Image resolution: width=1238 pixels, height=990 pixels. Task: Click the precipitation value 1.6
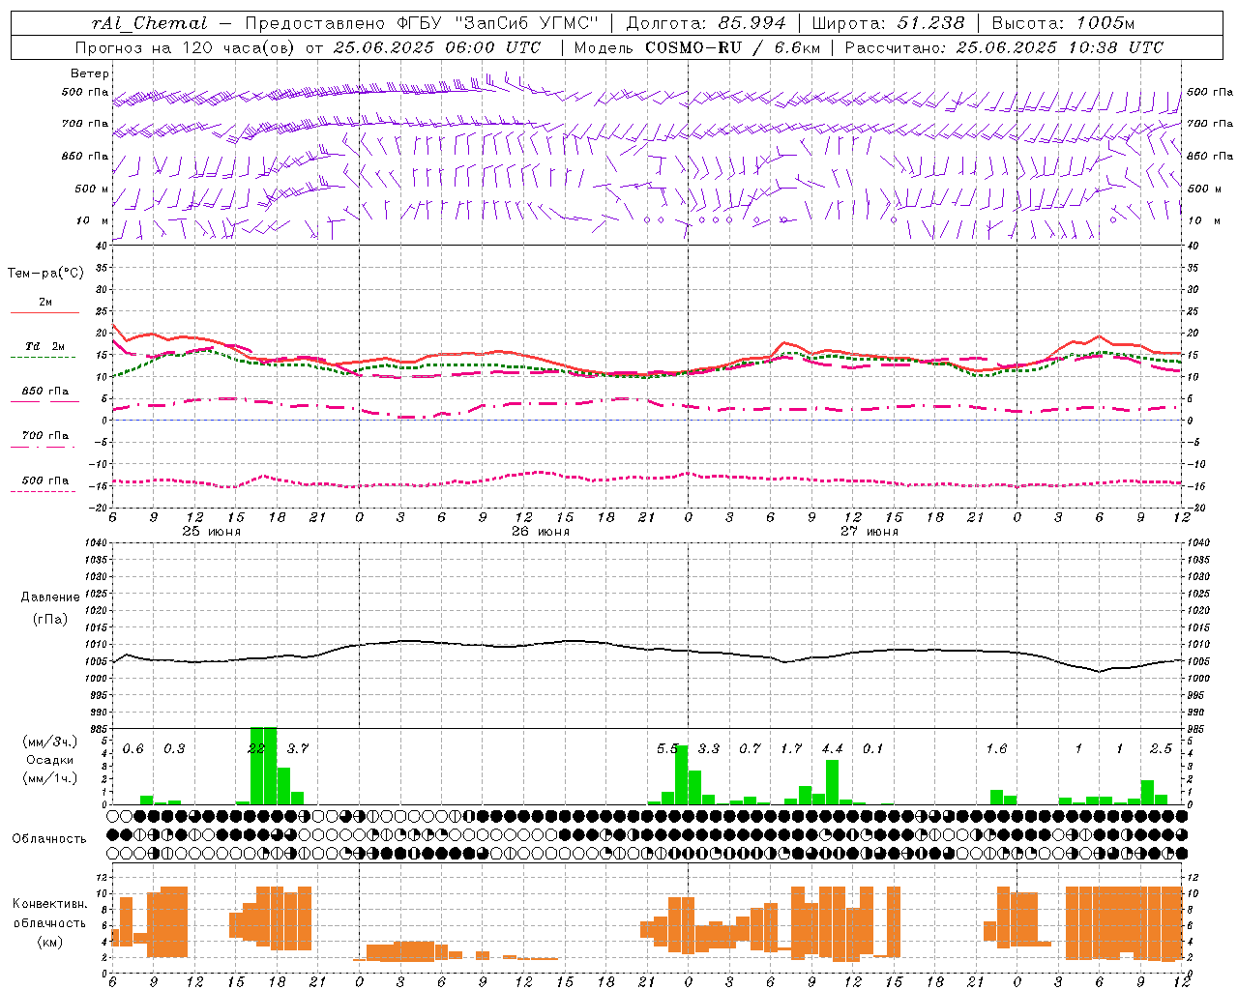[x=996, y=749]
